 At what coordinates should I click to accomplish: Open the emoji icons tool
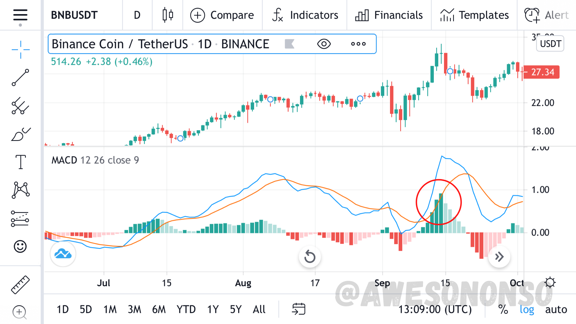tap(20, 247)
